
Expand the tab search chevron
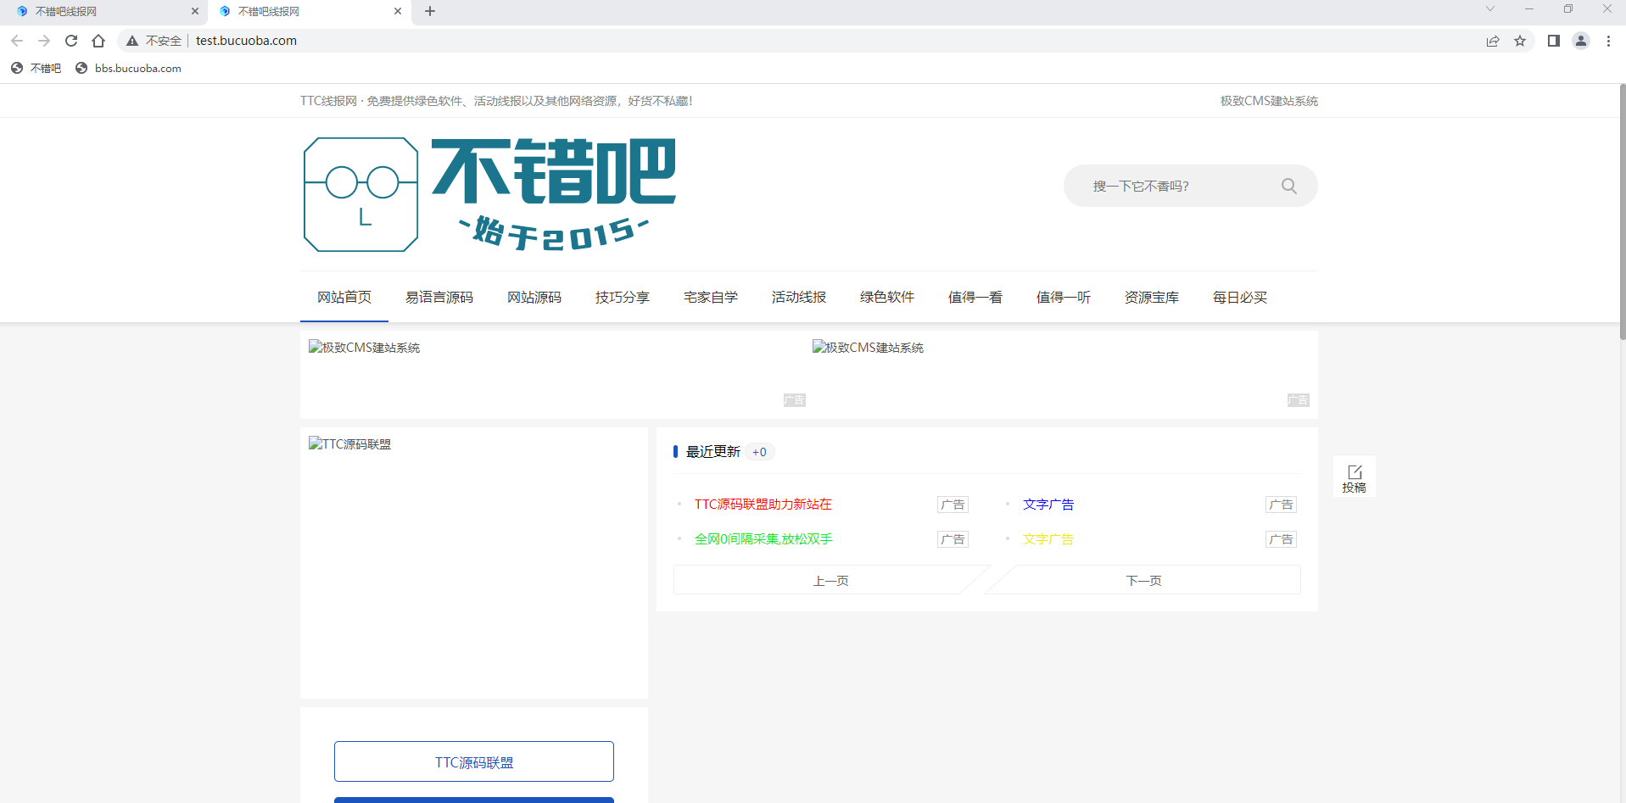point(1490,9)
